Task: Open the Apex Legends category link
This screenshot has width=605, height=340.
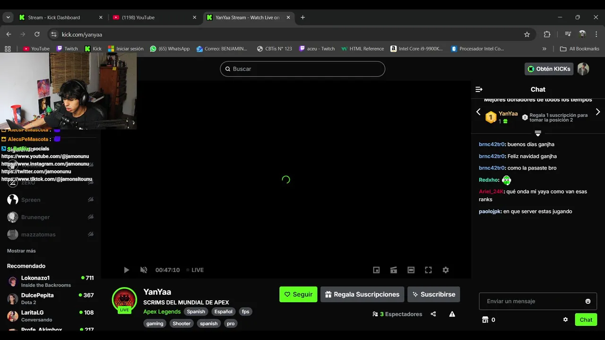Action: tap(162, 312)
